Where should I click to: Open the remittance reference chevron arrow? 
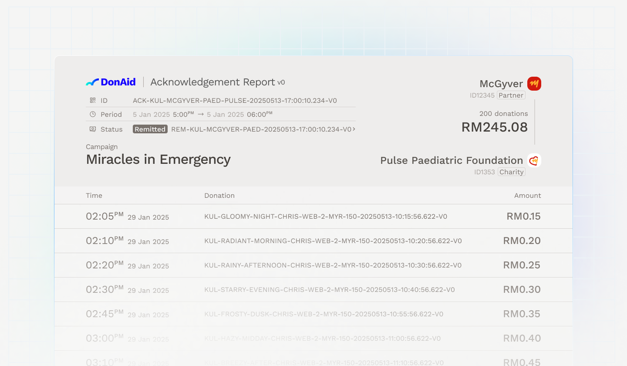point(354,129)
